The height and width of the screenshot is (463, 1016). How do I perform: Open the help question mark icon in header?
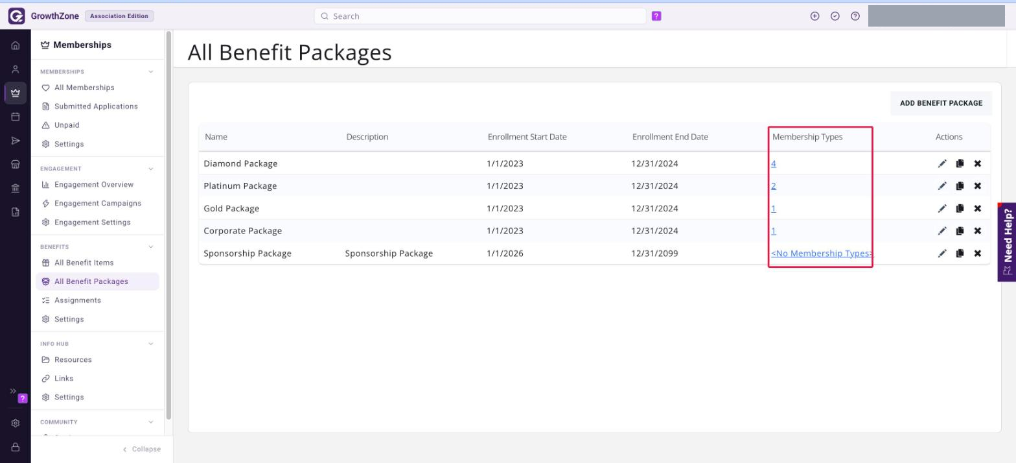(x=855, y=16)
